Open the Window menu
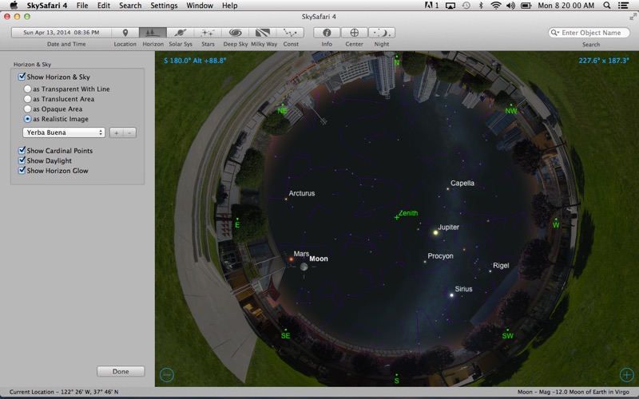The image size is (639, 399). [200, 6]
